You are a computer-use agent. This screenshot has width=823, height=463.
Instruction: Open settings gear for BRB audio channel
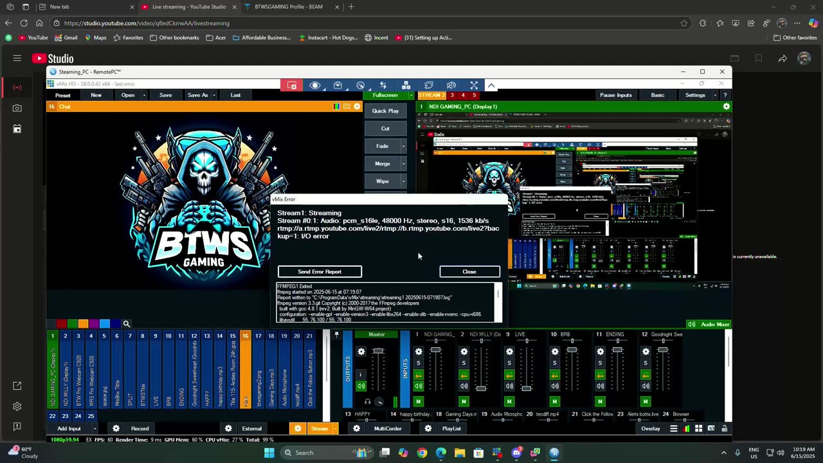point(555,351)
